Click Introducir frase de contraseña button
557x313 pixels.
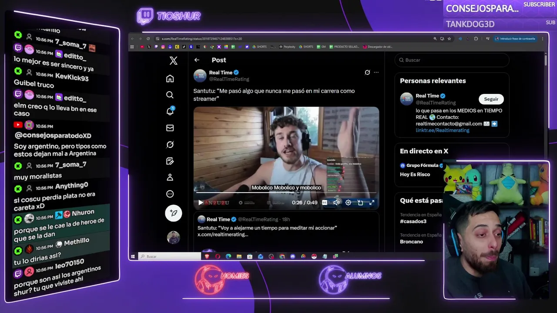click(515, 39)
